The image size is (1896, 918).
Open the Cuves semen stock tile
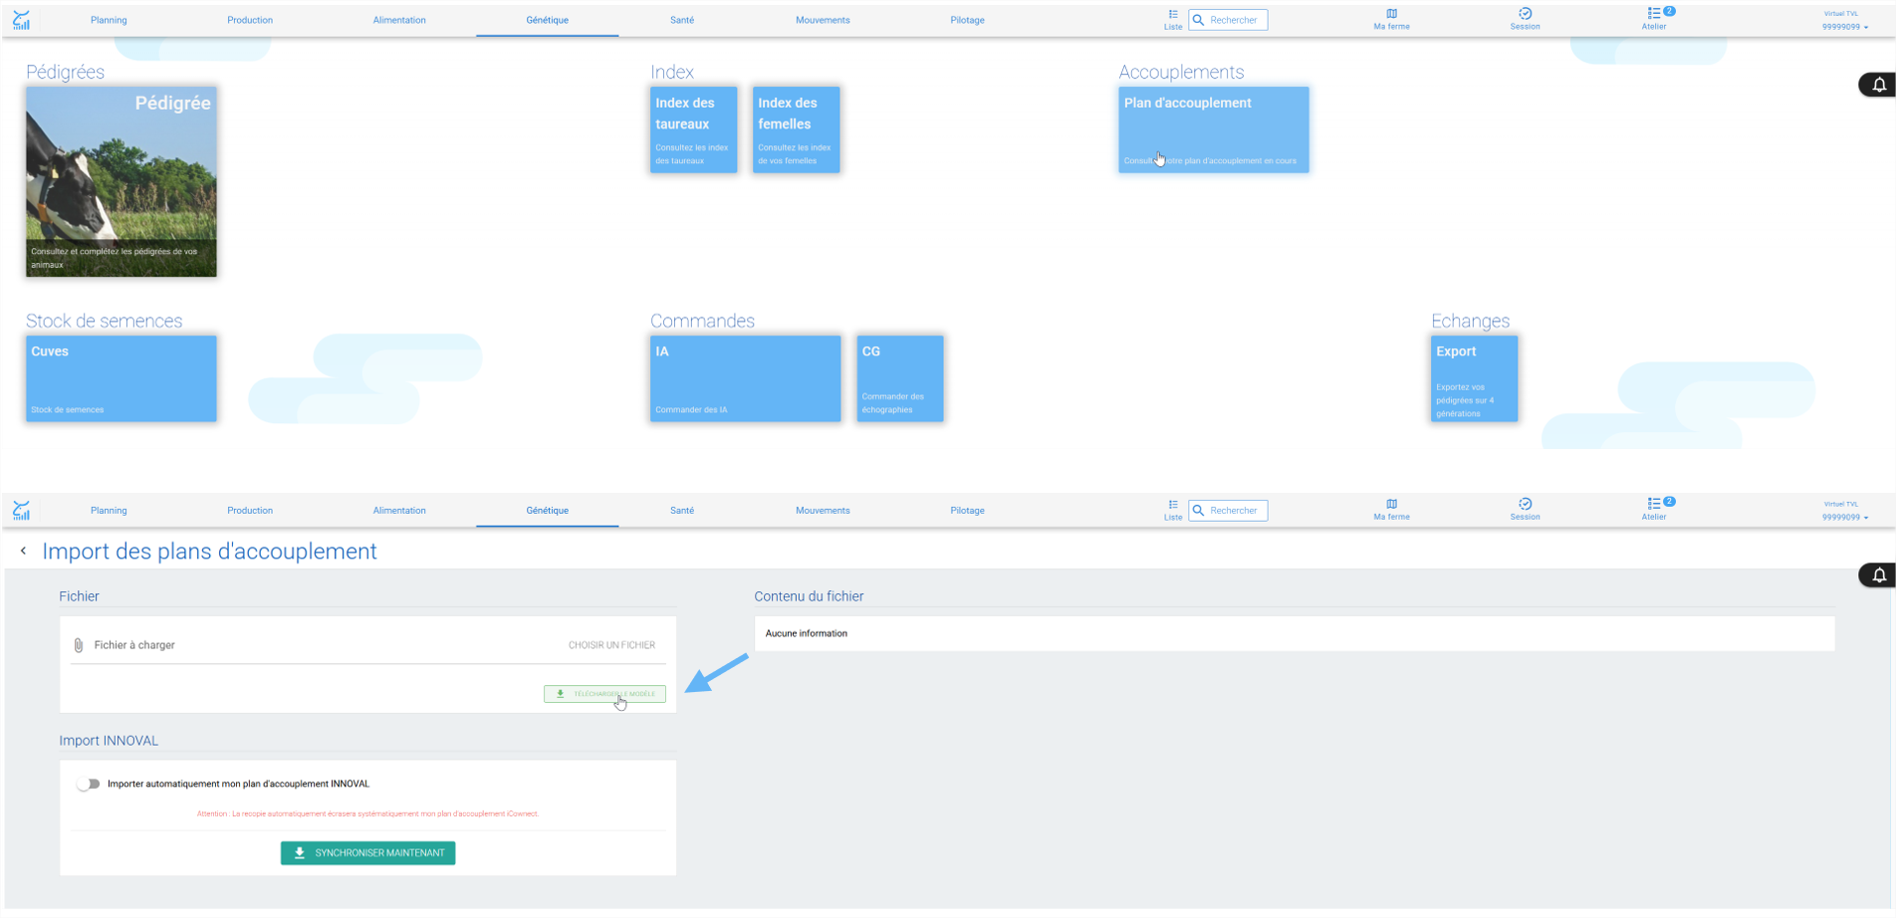click(x=121, y=378)
